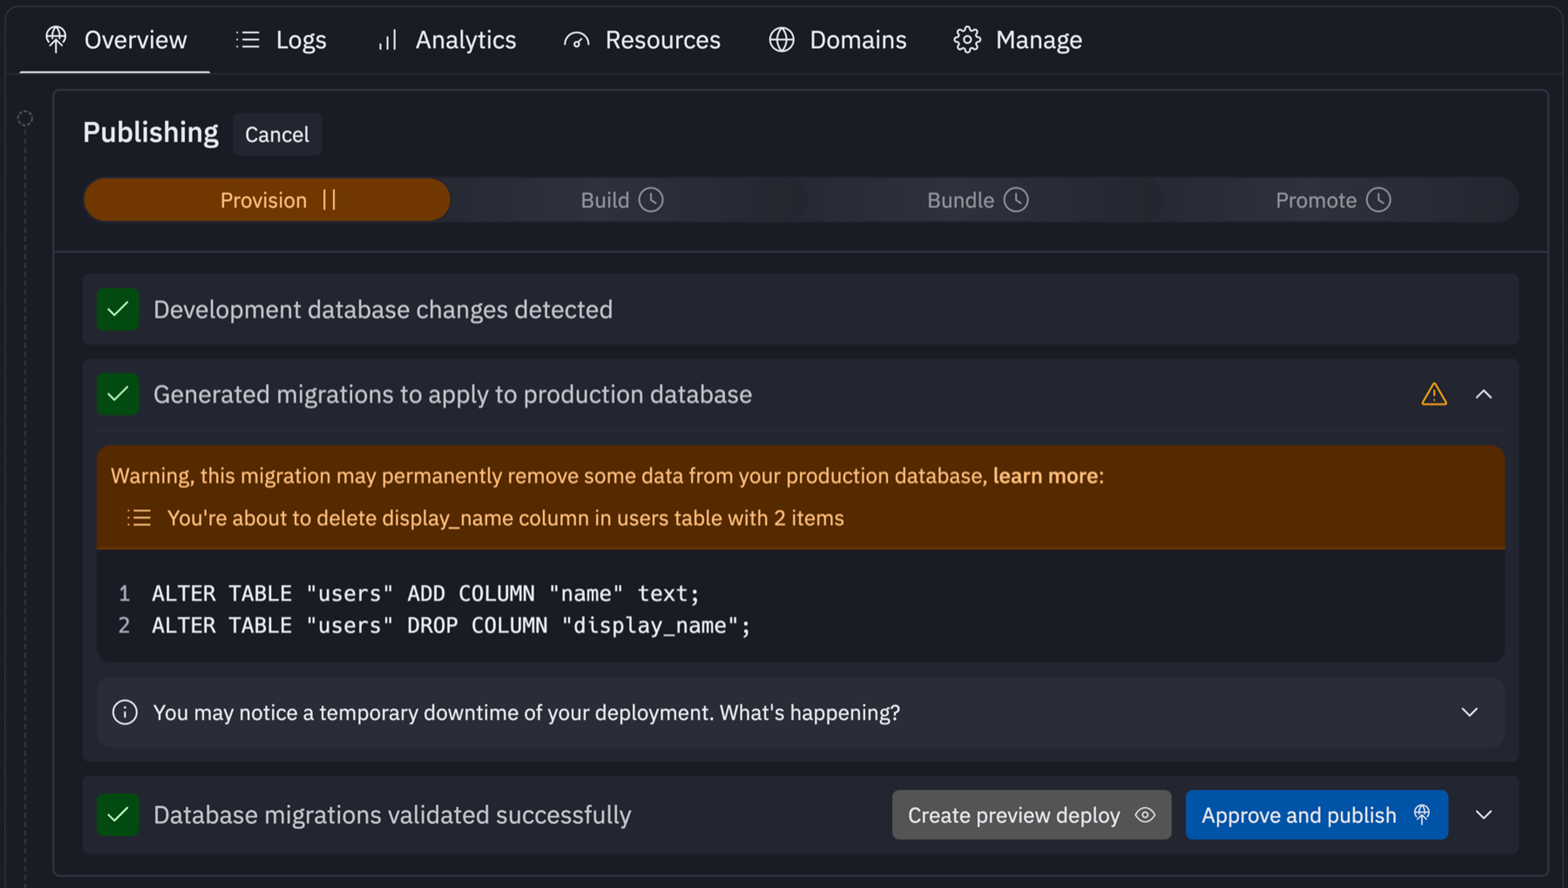The width and height of the screenshot is (1568, 888).
Task: Click the pause icon on Provision stage
Action: [x=329, y=200]
